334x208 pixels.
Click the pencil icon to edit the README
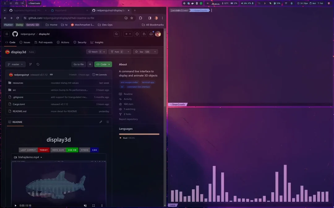pos(101,122)
